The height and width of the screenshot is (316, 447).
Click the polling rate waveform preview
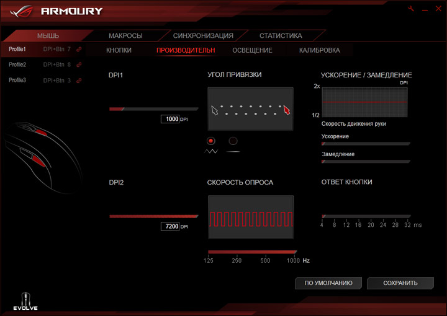click(x=251, y=217)
